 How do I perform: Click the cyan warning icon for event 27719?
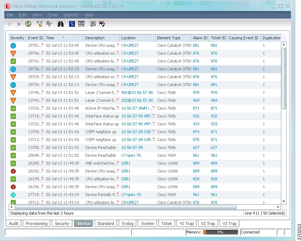(x=13, y=195)
